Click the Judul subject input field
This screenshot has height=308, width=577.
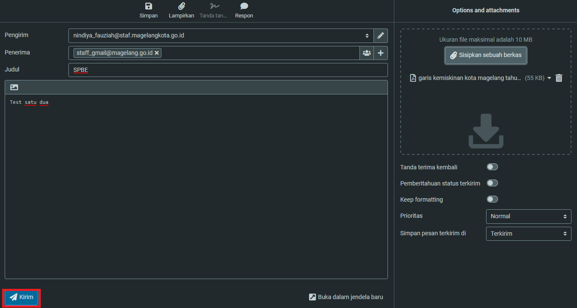point(228,70)
